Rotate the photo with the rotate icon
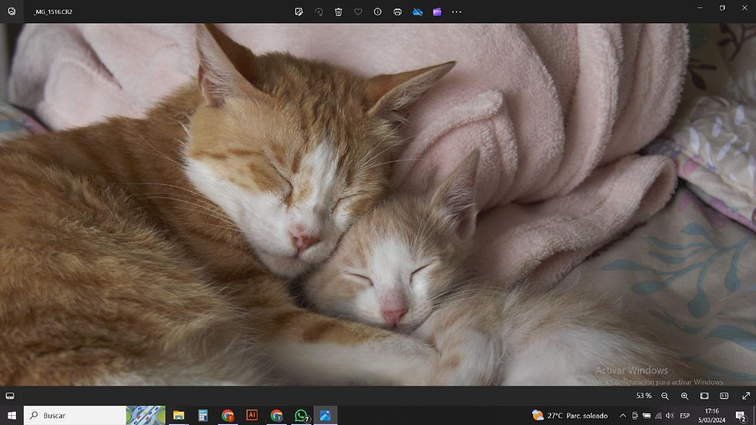 pos(319,12)
